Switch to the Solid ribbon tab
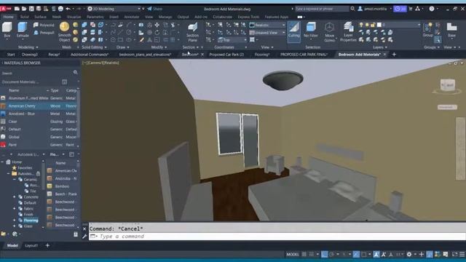The height and width of the screenshot is (262, 466). [24, 17]
